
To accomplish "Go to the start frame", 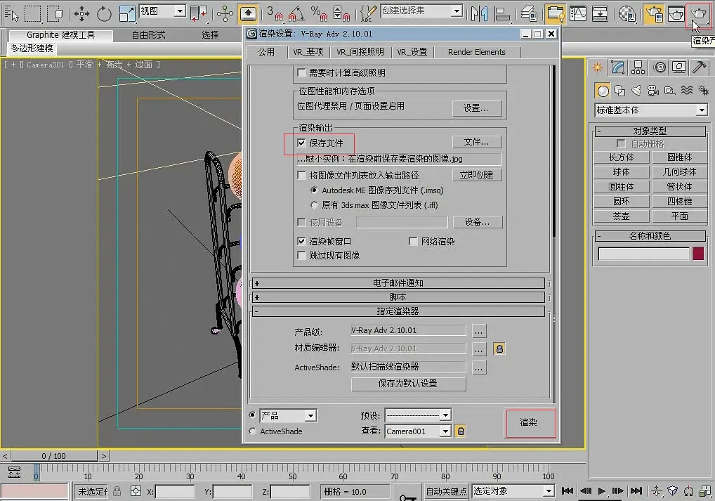I will [x=568, y=491].
